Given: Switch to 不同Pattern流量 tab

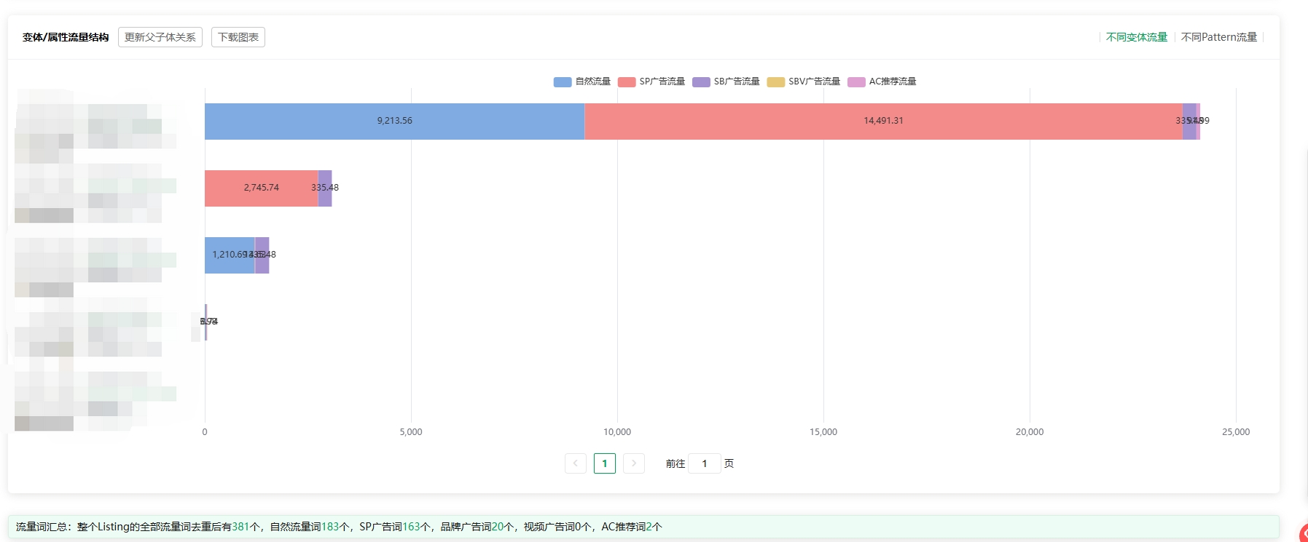Looking at the screenshot, I should [1219, 37].
